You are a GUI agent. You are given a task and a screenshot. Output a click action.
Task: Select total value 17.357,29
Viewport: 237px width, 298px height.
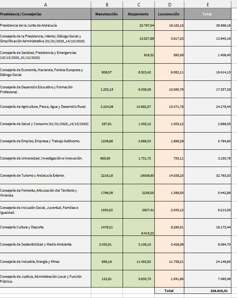tap(208, 89)
